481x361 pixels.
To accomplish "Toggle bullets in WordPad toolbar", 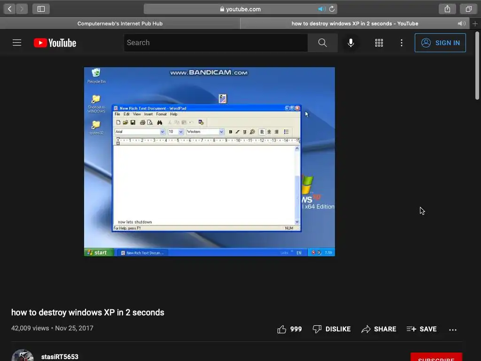I will pyautogui.click(x=286, y=132).
